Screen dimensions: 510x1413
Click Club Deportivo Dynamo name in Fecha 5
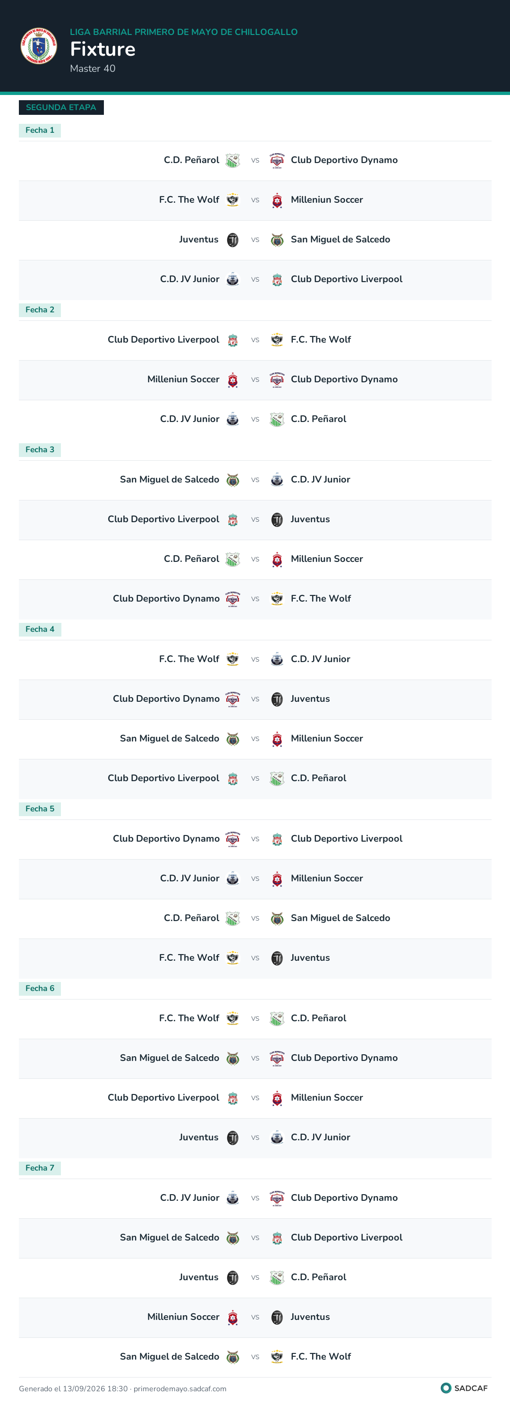pos(166,839)
